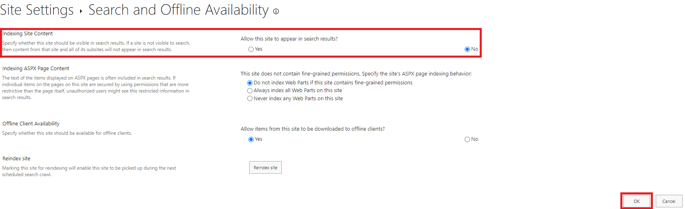Click the Reindex site button
This screenshot has width=685, height=209.
point(265,168)
